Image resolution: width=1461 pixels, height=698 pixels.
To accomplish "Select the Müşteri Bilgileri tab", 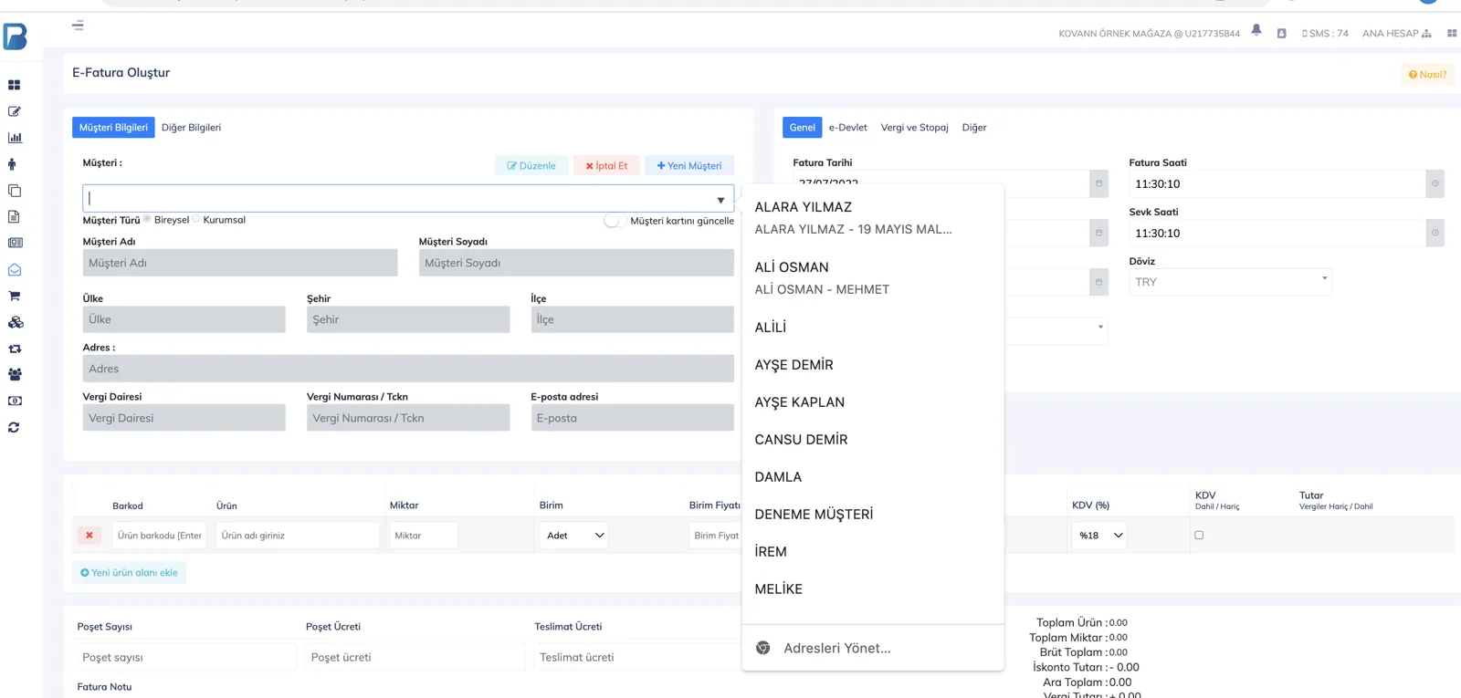I will [x=113, y=128].
